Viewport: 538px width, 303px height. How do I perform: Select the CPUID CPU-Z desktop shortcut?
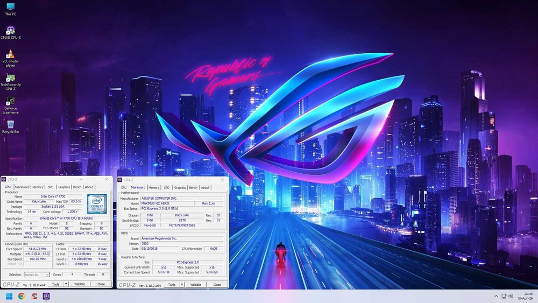pyautogui.click(x=10, y=33)
